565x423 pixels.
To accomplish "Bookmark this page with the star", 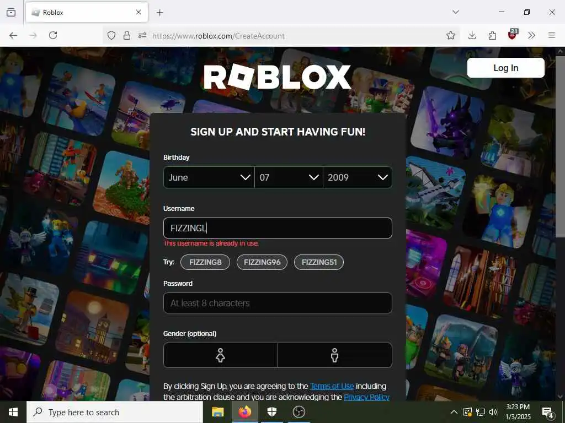I will coord(450,35).
